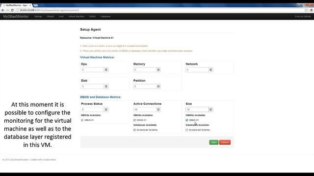Click the red Cancel button
314x176 pixels.
click(x=225, y=142)
